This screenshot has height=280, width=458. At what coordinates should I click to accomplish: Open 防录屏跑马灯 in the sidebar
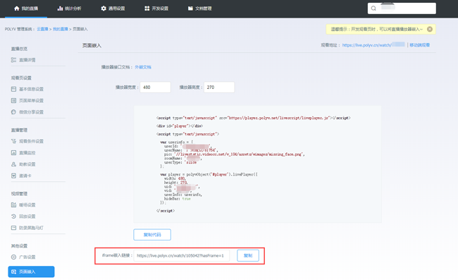[x=27, y=228]
